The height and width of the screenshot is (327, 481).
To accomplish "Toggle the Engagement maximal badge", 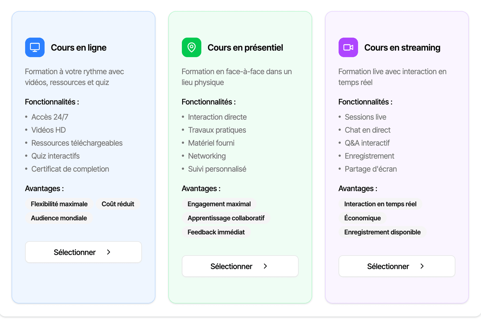I will pos(219,204).
